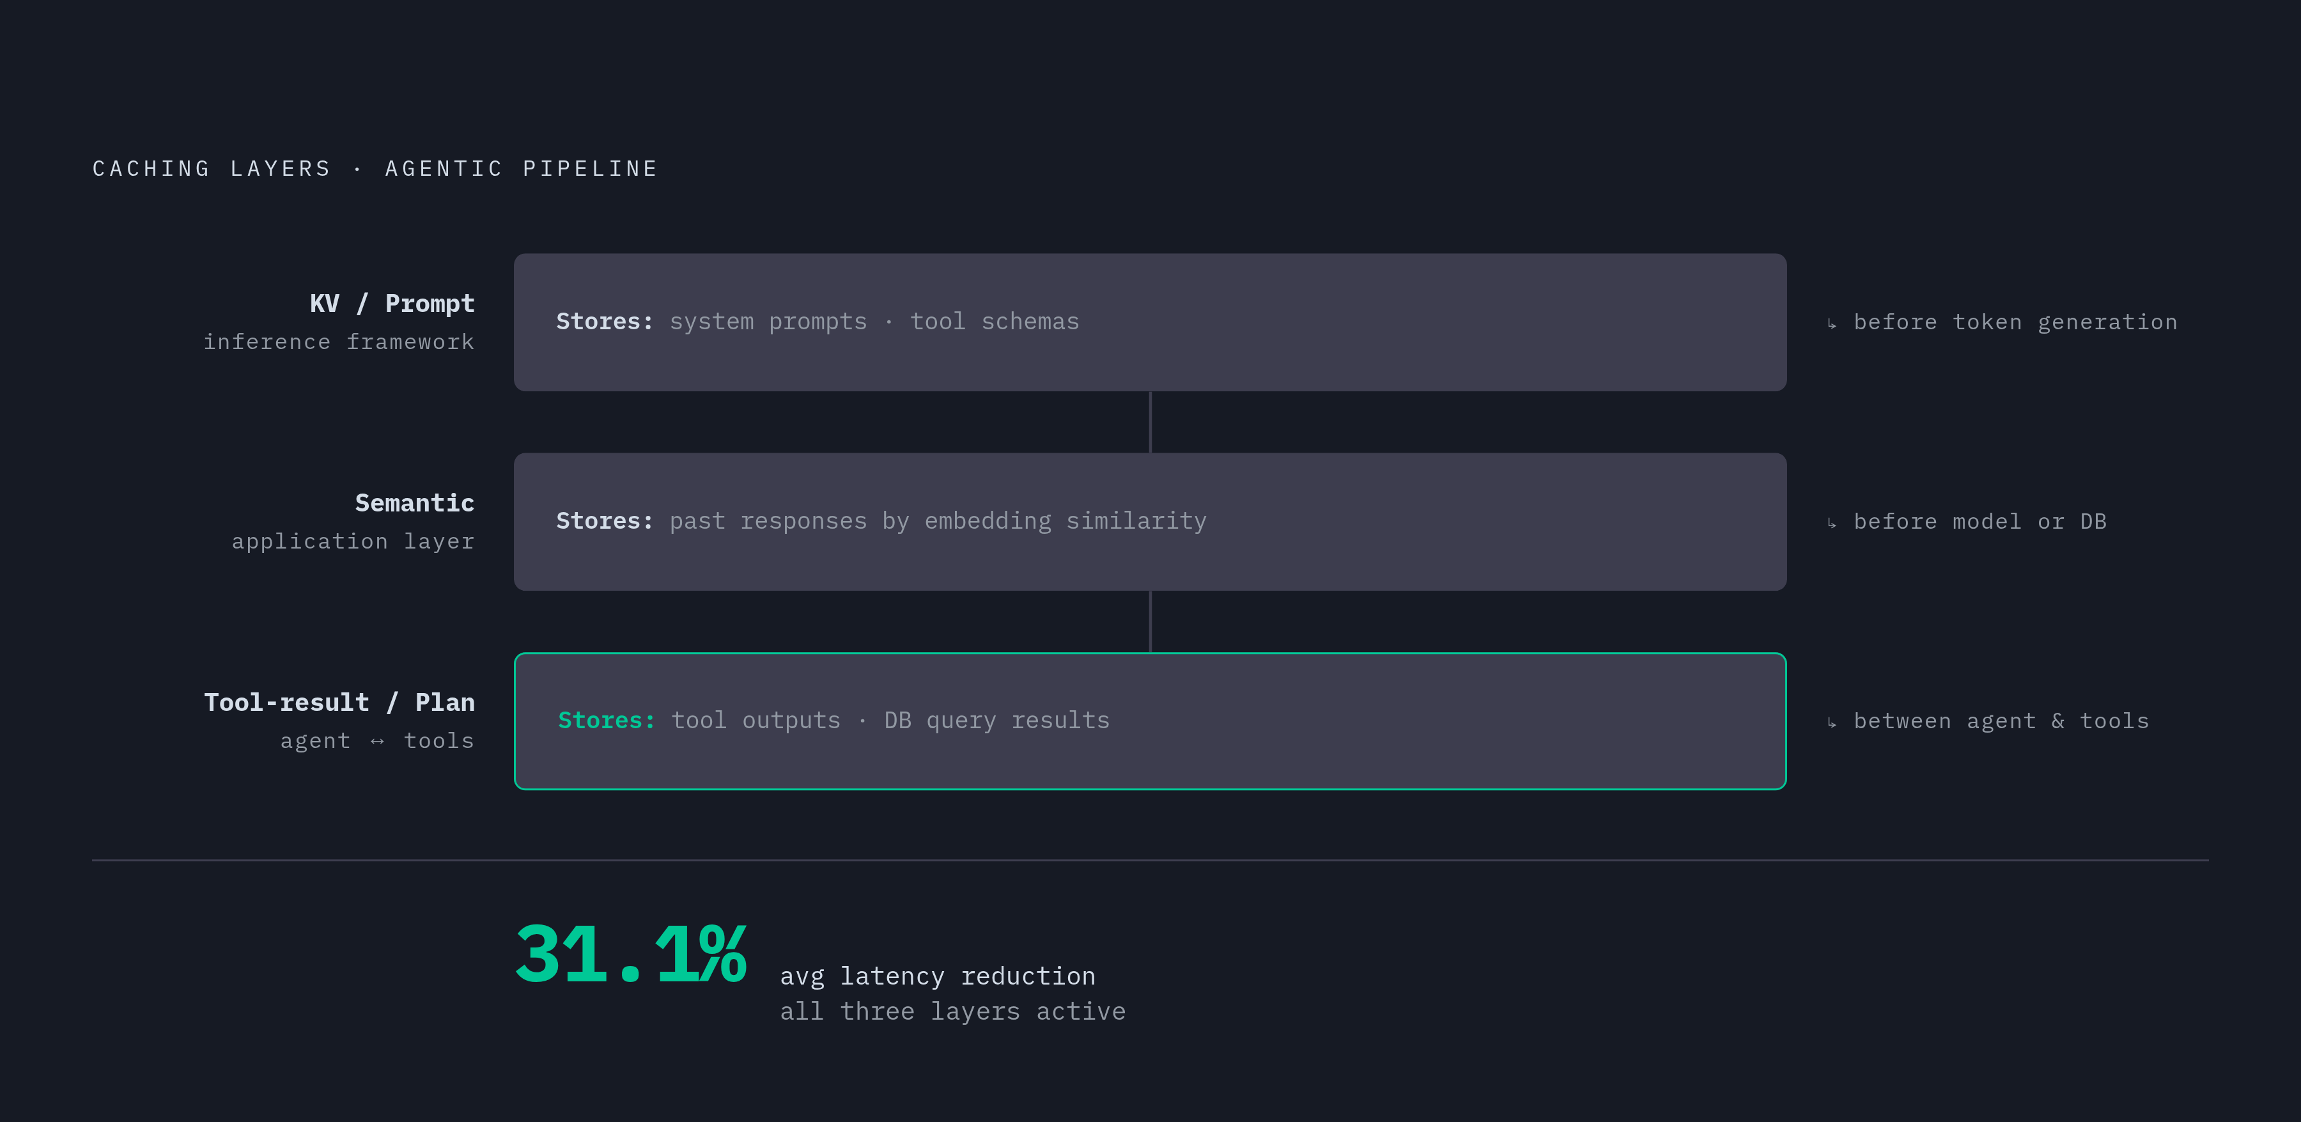Viewport: 2301px width, 1122px height.
Task: Open the 'system prompts · tool schemas' box
Action: point(1150,322)
